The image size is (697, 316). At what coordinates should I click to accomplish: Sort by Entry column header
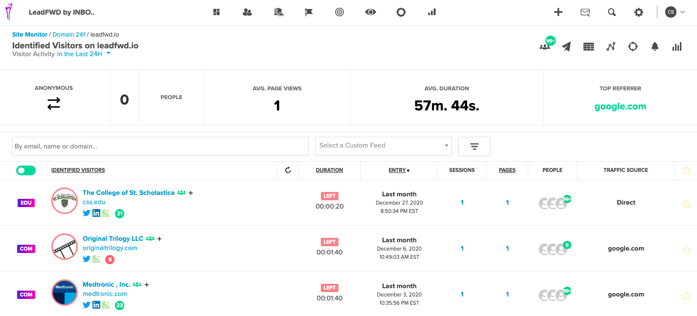(x=399, y=170)
